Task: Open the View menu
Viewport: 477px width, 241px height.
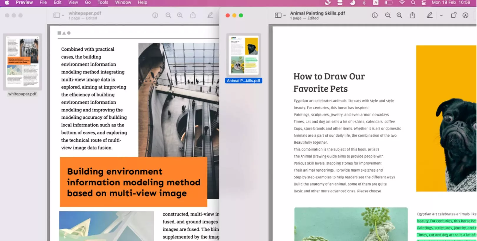Action: 73,2
